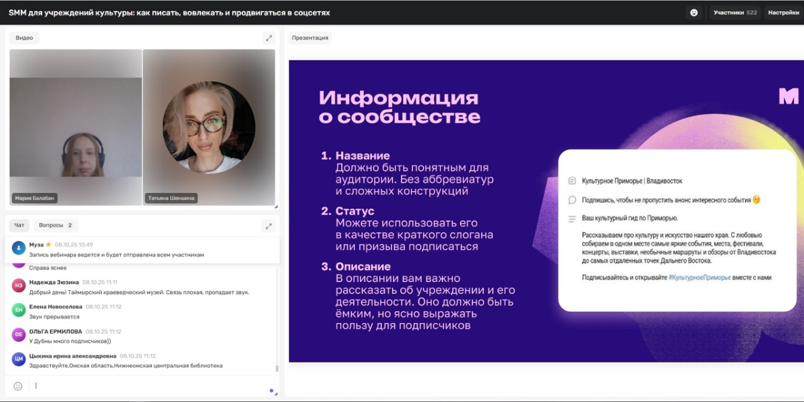Image resolution: width=804 pixels, height=402 pixels.
Task: Click message about Нижнеомская центральная библиотека
Action: pos(126,366)
